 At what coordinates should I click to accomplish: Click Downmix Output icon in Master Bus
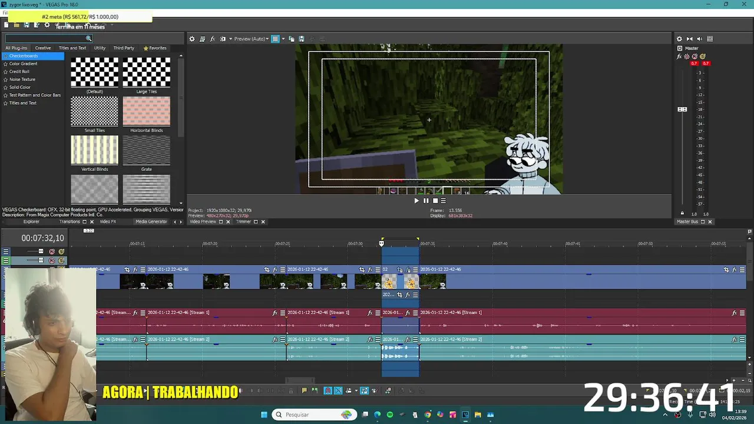pyautogui.click(x=690, y=39)
